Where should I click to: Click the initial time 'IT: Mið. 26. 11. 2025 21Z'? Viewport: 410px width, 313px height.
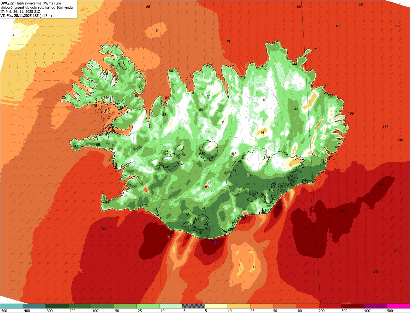click(20, 11)
